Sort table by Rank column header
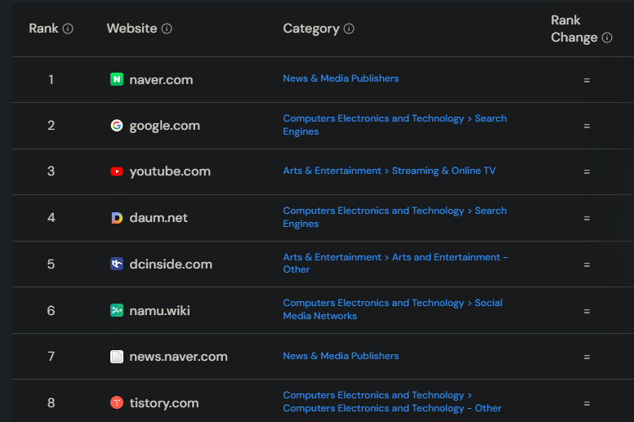 [x=43, y=29]
